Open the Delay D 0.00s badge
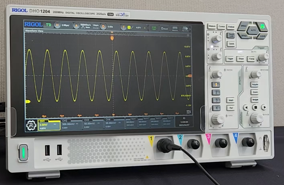Viewport: 284px width, 185px height. click(x=103, y=27)
